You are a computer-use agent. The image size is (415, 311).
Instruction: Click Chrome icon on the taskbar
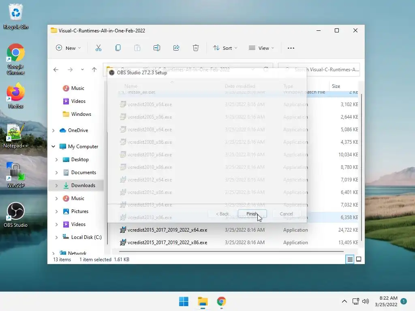coord(222,301)
